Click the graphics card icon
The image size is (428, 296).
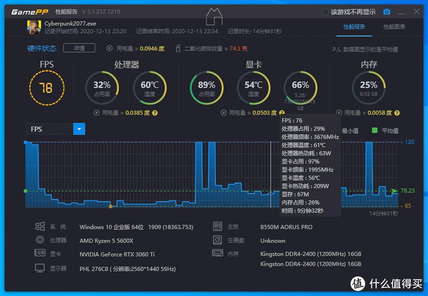pyautogui.click(x=40, y=253)
